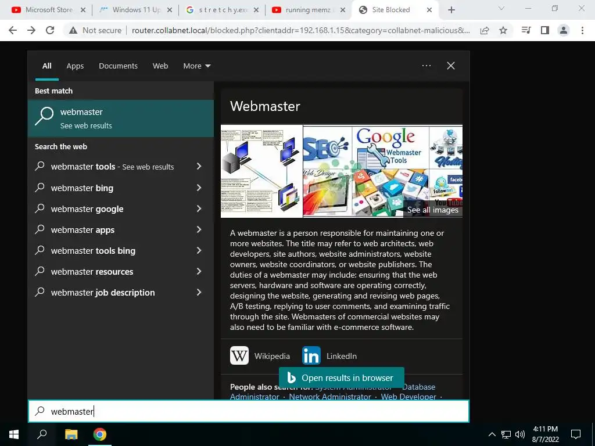Image resolution: width=595 pixels, height=446 pixels.
Task: Open the network diagram image thumbnail
Action: point(261,171)
